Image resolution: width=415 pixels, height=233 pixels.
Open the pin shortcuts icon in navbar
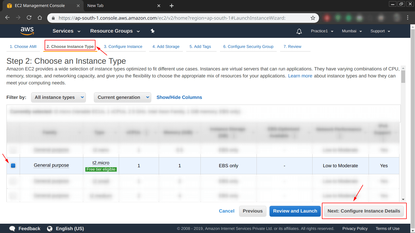tap(153, 31)
